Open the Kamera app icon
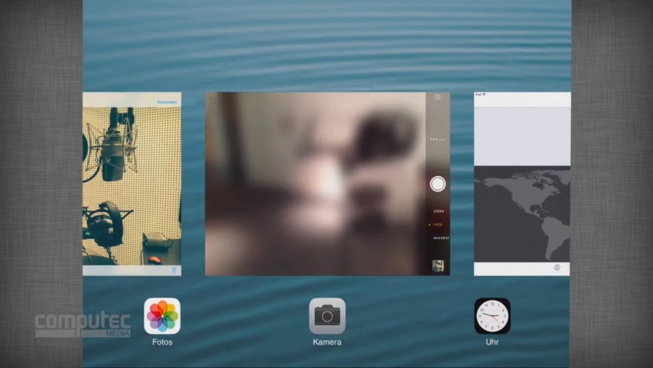The width and height of the screenshot is (653, 368). coord(327,316)
